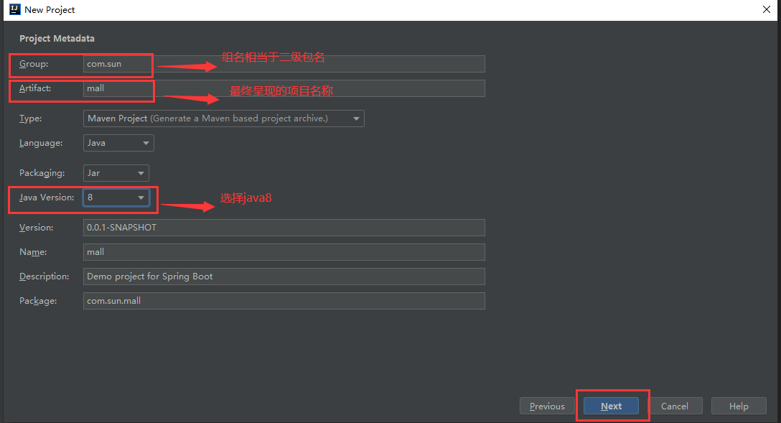The width and height of the screenshot is (781, 423).
Task: Click the Artifact input field
Action: 284,88
